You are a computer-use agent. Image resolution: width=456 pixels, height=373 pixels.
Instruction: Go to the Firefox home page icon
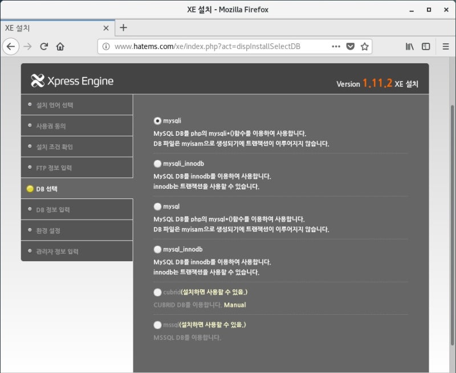[x=61, y=46]
